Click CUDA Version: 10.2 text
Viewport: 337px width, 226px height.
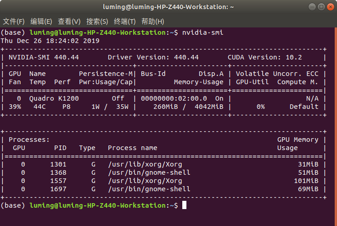pos(264,57)
